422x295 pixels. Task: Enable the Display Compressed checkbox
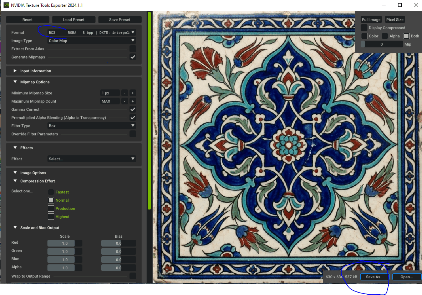[x=364, y=28]
